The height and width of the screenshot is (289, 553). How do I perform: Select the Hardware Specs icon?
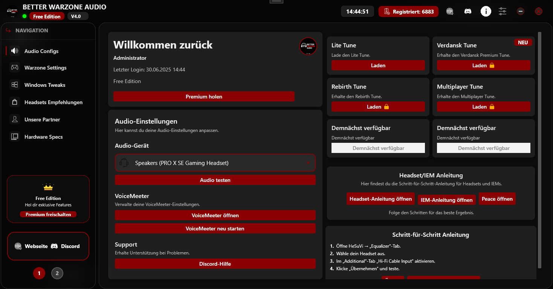[x=15, y=137]
